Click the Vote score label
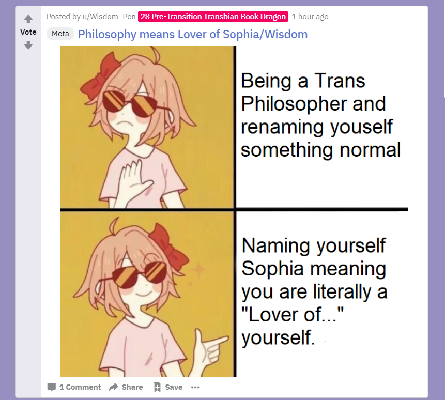445x400 pixels. click(x=28, y=32)
